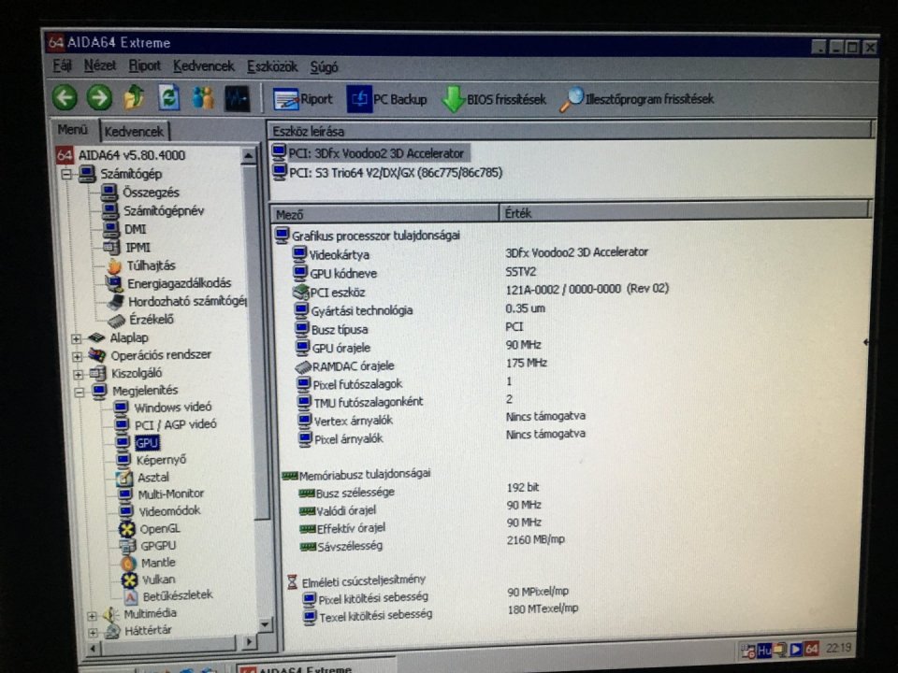Click the Eszköz leírása column header
The image size is (898, 673).
coord(571,131)
